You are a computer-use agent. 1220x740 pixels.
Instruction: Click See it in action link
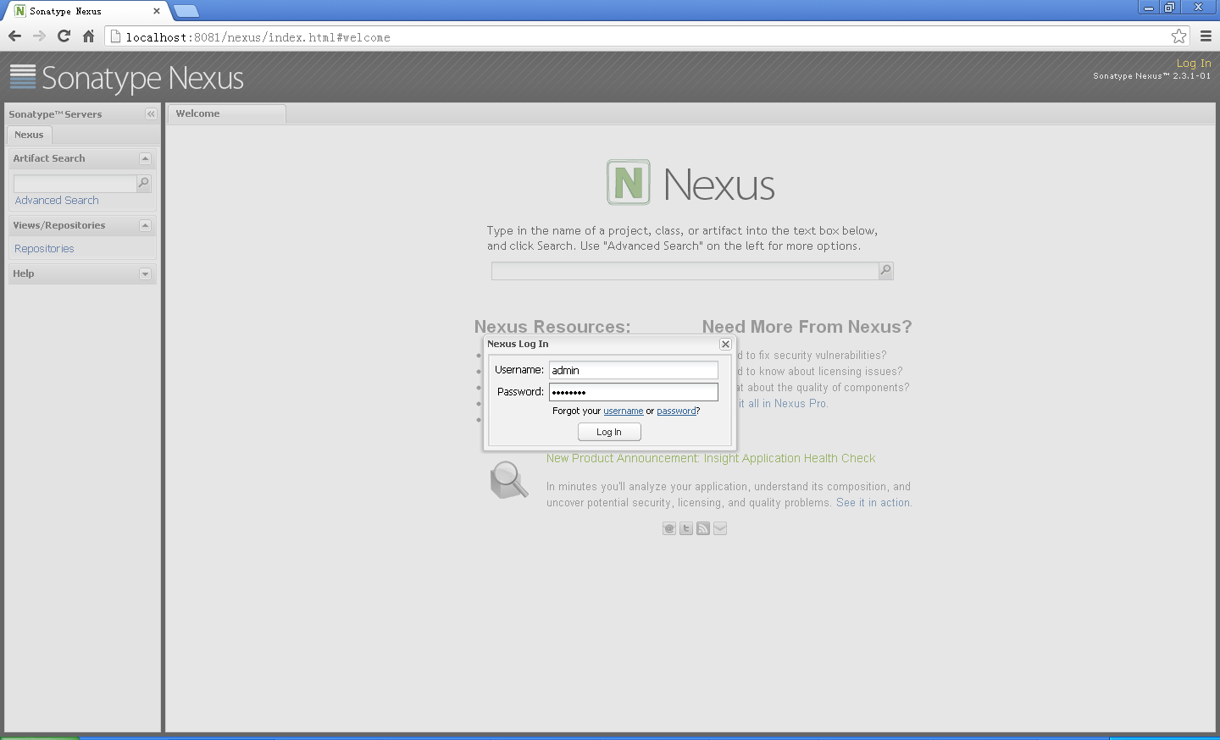873,503
